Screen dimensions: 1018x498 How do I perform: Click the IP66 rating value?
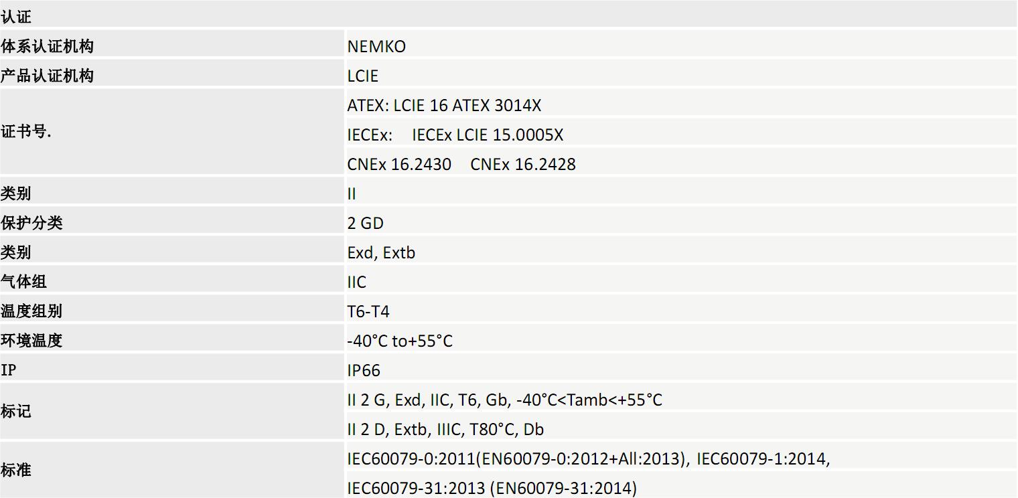coord(364,370)
